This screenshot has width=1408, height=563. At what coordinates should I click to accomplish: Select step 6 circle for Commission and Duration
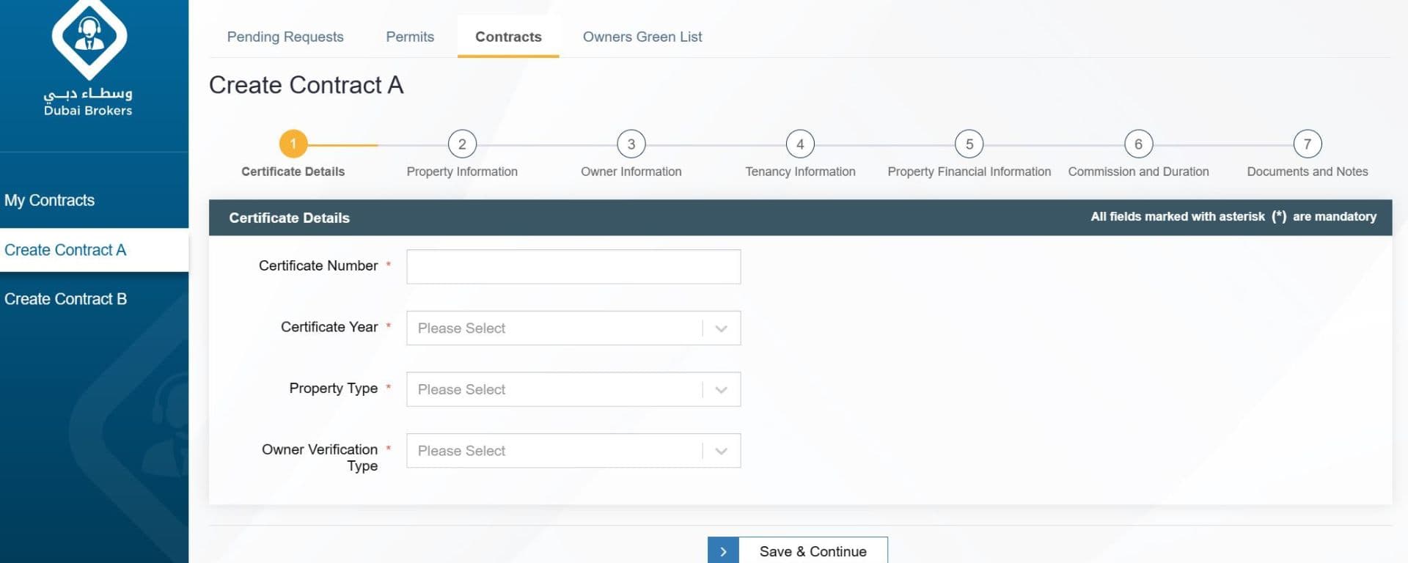tap(1138, 144)
